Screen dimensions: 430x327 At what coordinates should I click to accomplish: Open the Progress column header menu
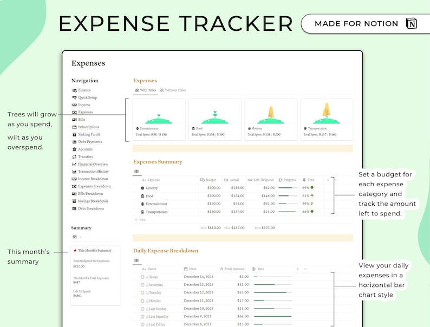click(x=288, y=180)
